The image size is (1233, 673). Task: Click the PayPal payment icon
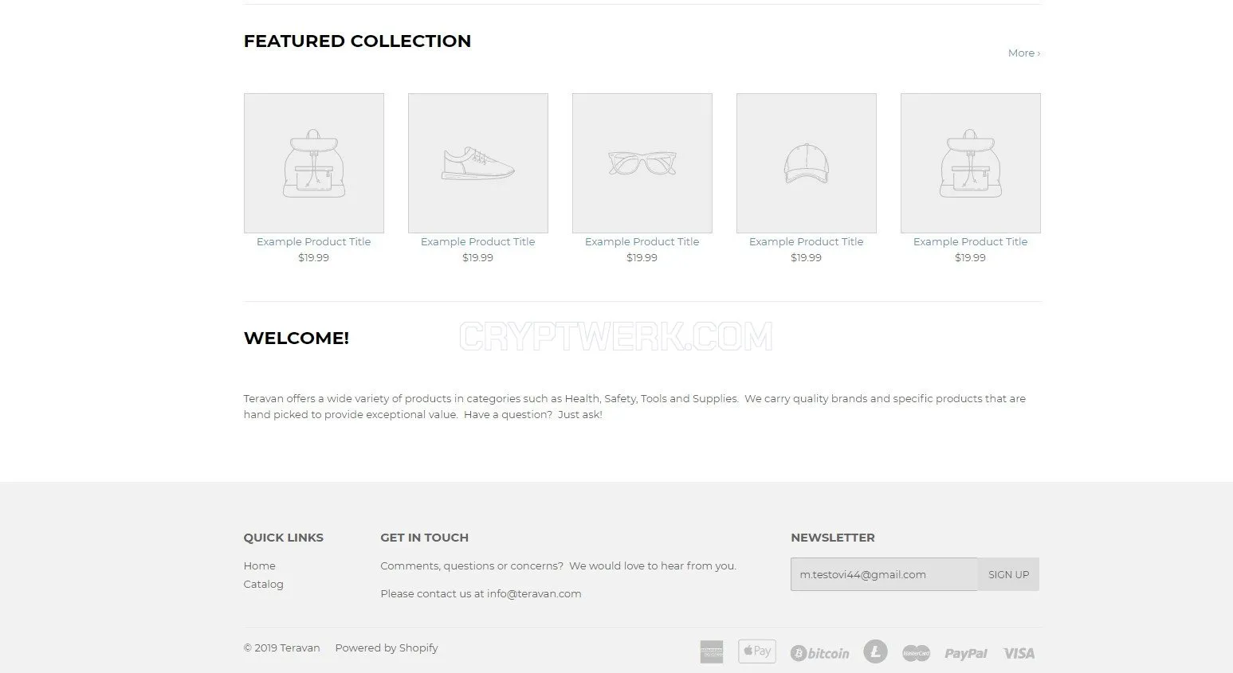coord(966,654)
